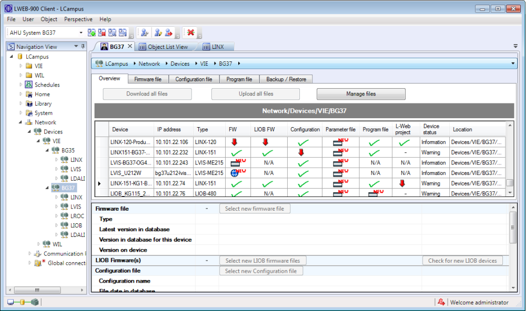Open the Navigation View dropdown arrow
The image size is (526, 311).
[x=76, y=46]
